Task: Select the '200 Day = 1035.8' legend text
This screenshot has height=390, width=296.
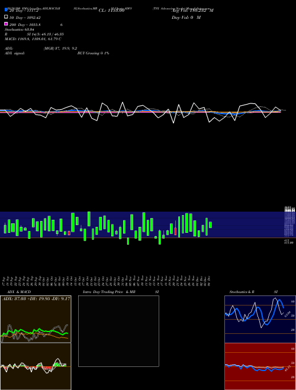Action: [x=25, y=25]
